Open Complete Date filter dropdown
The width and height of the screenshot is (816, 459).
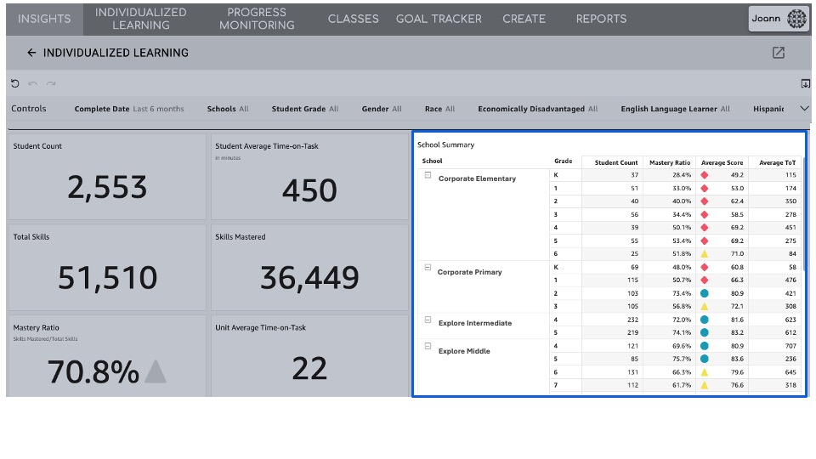point(129,109)
